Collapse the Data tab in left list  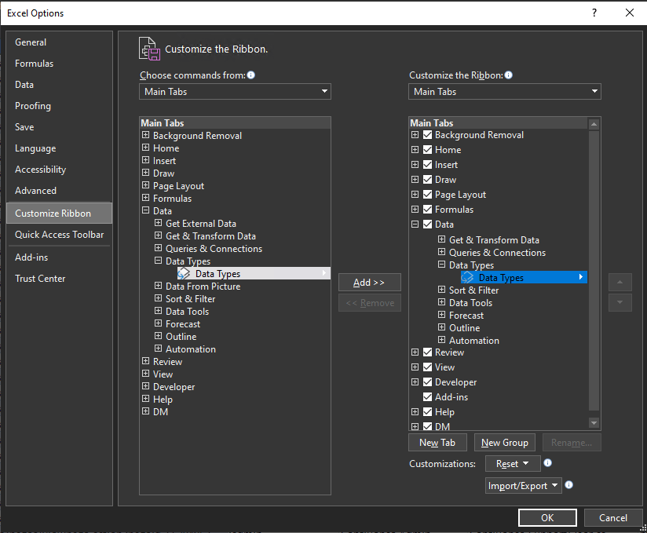[146, 210]
